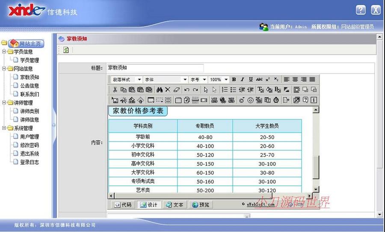Click the 标题 input field

tap(155, 68)
